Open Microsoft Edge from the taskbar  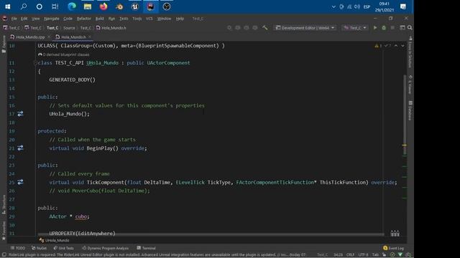coord(72,6)
